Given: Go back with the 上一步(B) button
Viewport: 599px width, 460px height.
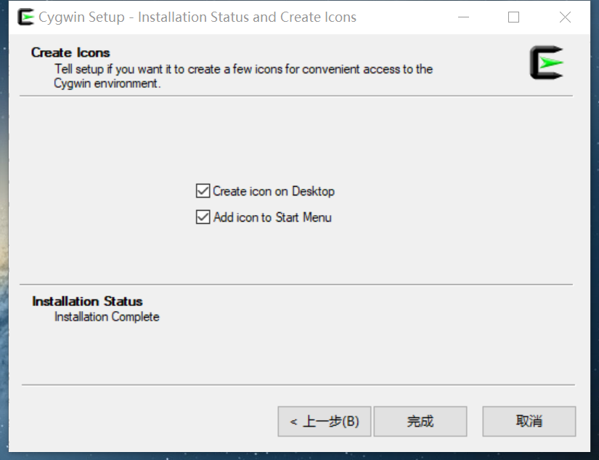Looking at the screenshot, I should pos(324,421).
